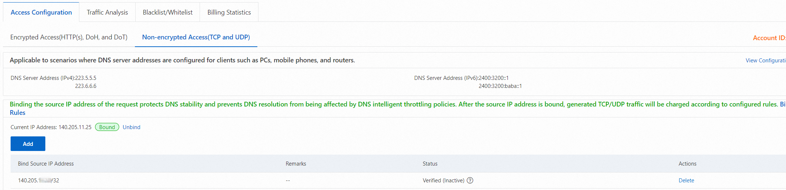Click the Status column header
The width and height of the screenshot is (786, 190).
(430, 164)
